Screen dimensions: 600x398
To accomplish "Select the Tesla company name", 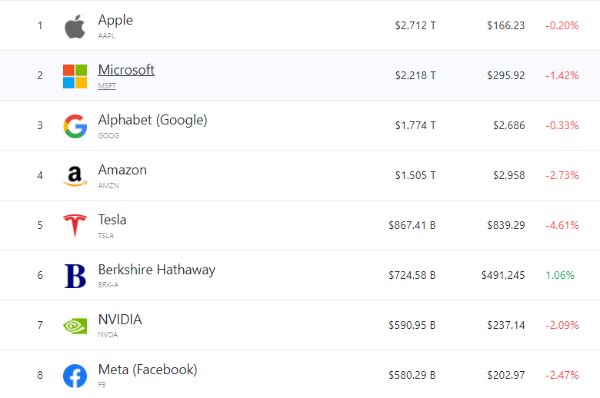I will pos(112,220).
